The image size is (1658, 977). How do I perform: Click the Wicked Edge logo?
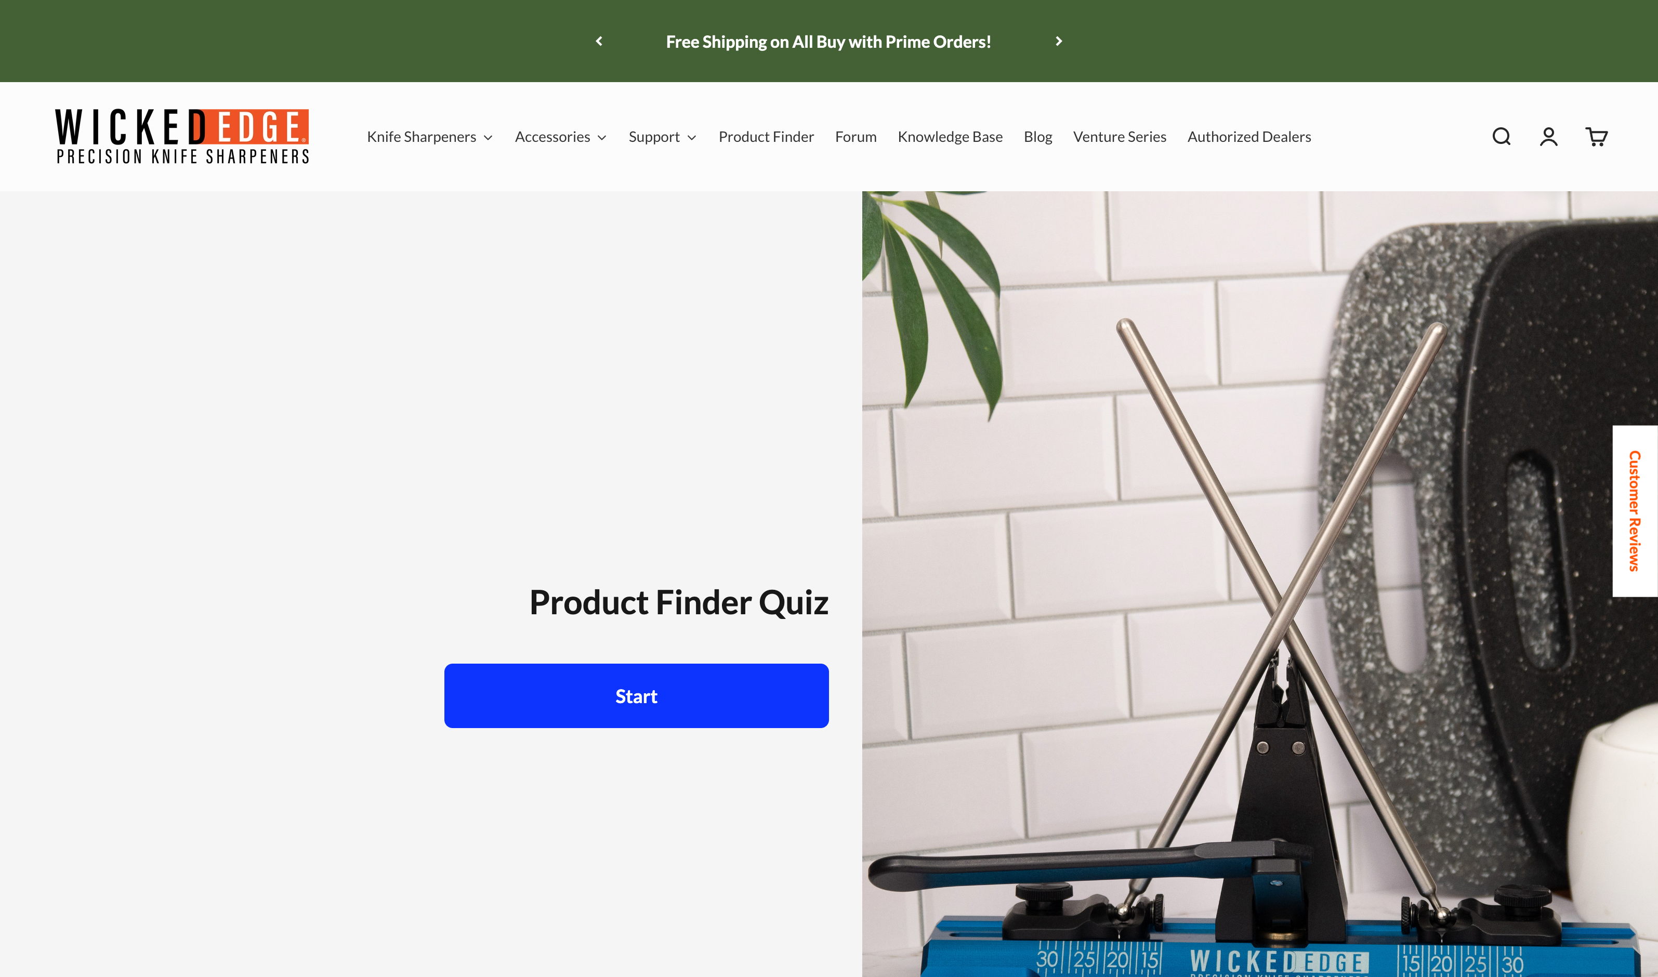click(x=182, y=136)
